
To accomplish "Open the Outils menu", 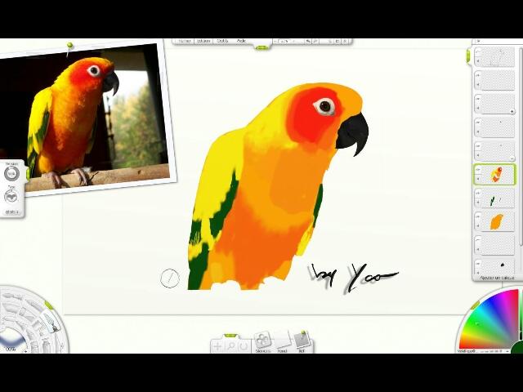I will [222, 41].
